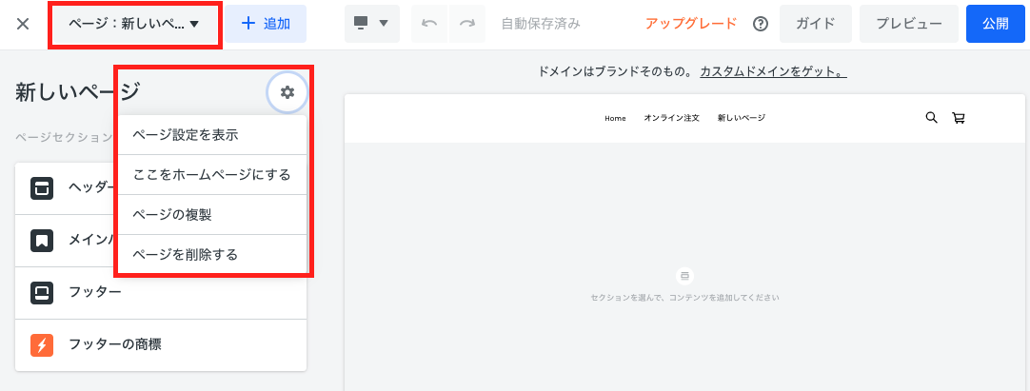1030x391 pixels.
Task: Click the ガイド button
Action: click(x=815, y=25)
